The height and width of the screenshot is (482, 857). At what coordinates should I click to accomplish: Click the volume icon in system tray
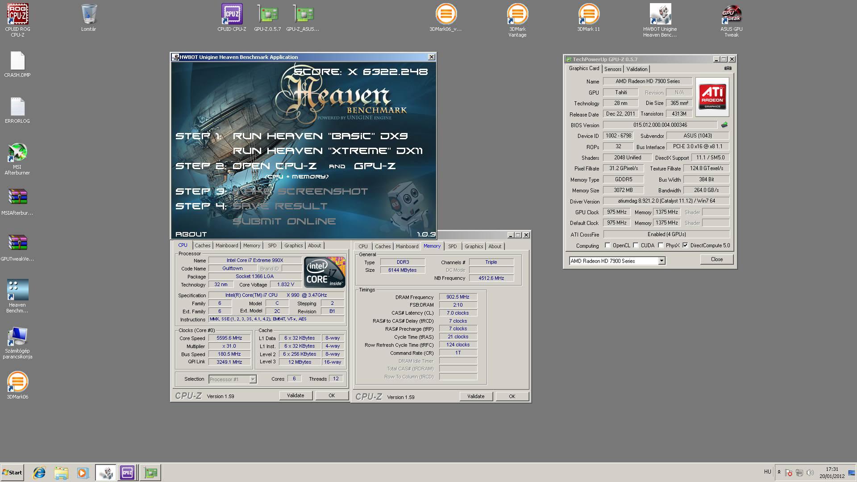[810, 472]
